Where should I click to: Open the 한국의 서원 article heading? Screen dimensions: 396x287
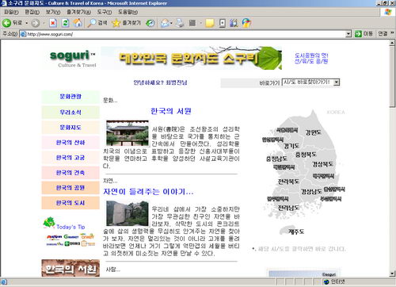click(171, 111)
